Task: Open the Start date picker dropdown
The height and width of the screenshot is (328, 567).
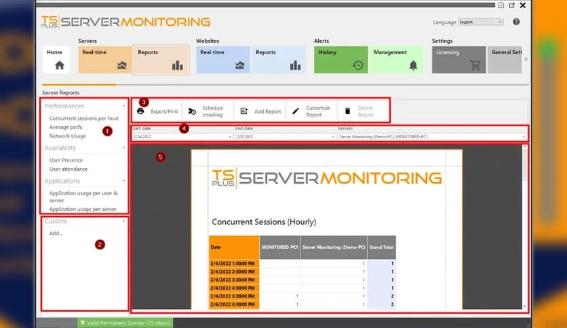Action: click(230, 137)
